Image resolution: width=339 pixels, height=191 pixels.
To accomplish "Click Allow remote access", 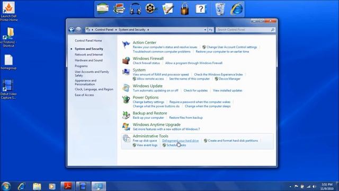I will (150, 79).
